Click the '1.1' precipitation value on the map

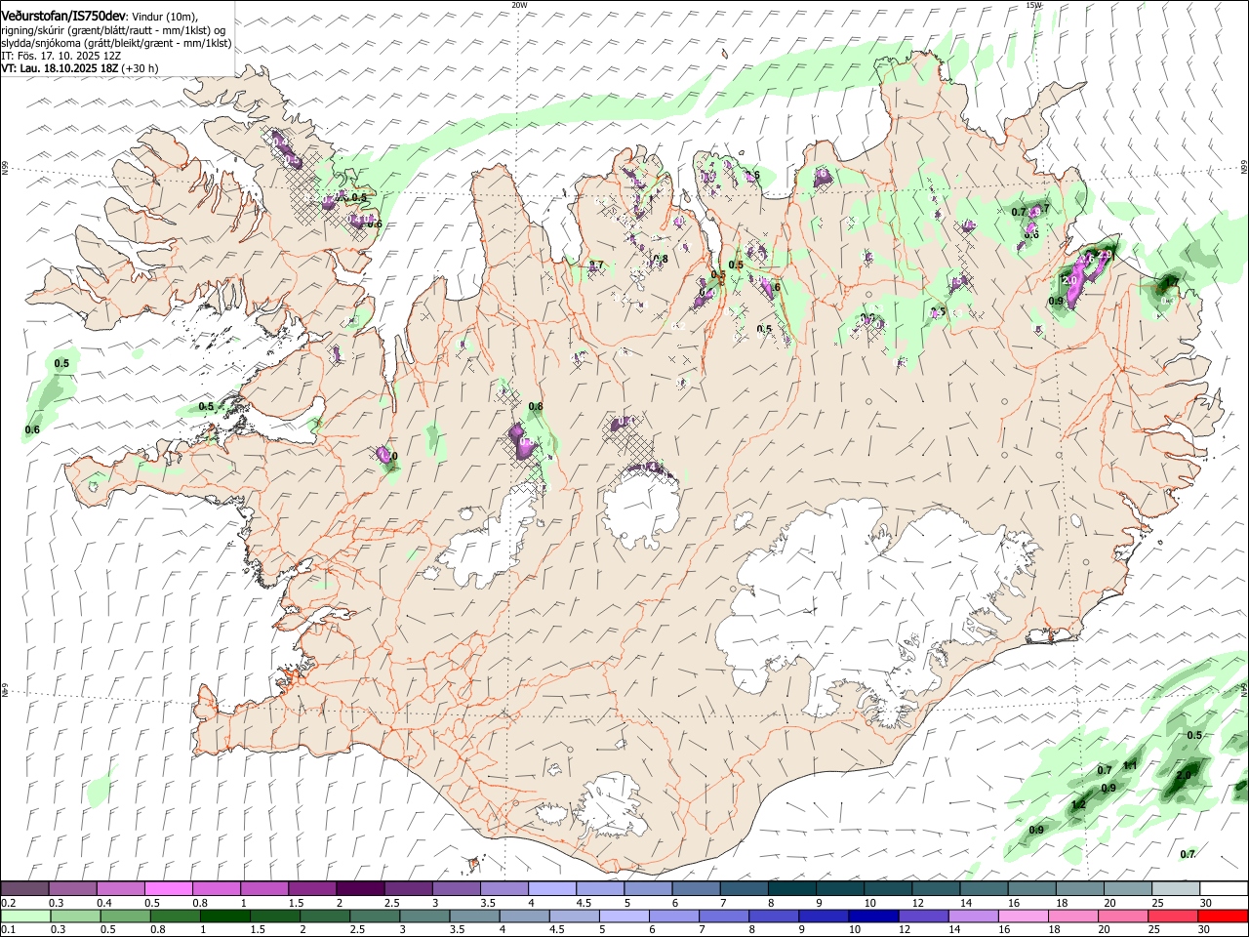(1130, 764)
